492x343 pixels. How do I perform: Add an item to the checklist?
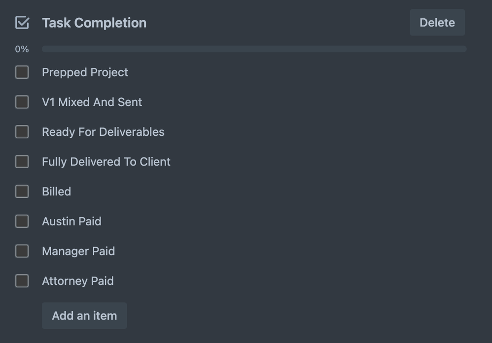84,315
